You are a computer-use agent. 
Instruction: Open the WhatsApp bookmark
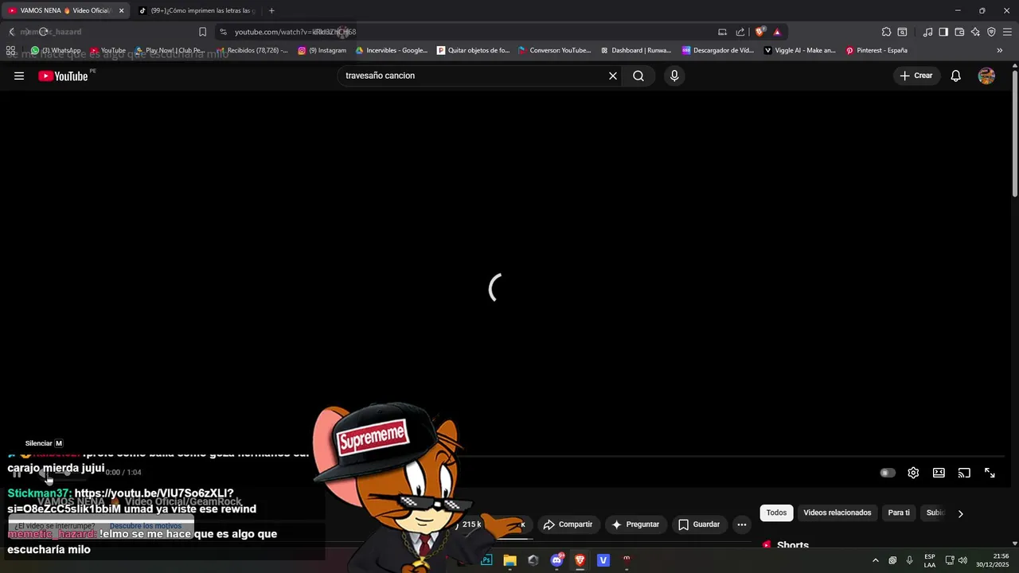(x=56, y=50)
